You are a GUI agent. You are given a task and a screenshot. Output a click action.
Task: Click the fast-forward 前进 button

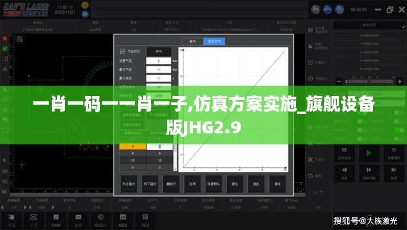(394, 173)
